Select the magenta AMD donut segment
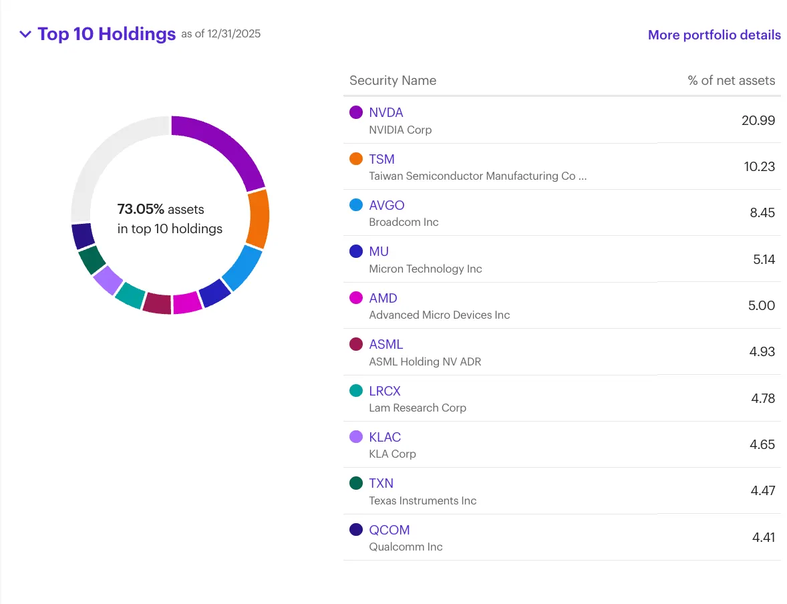787x604 pixels. point(186,303)
